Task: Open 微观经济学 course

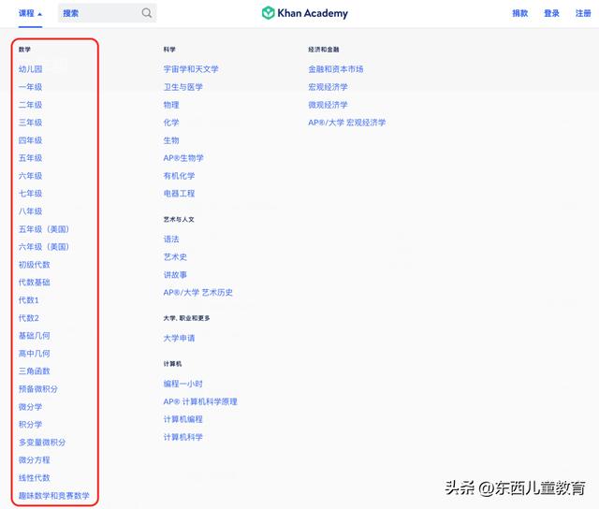Action: click(328, 105)
